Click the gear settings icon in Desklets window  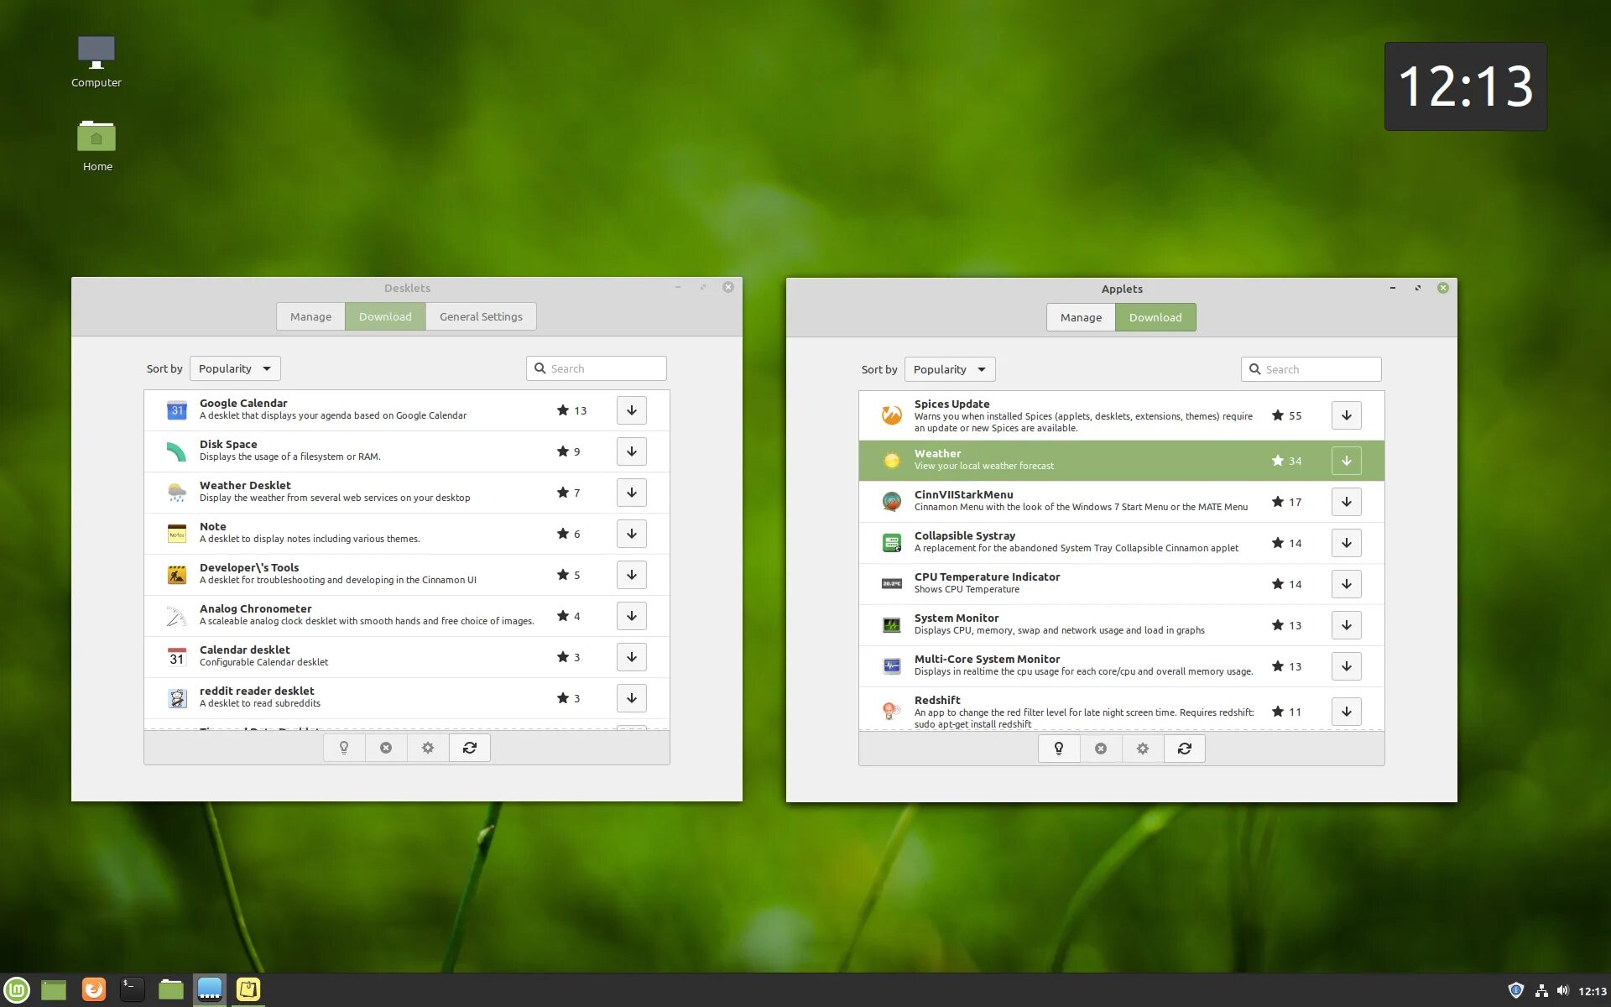428,748
